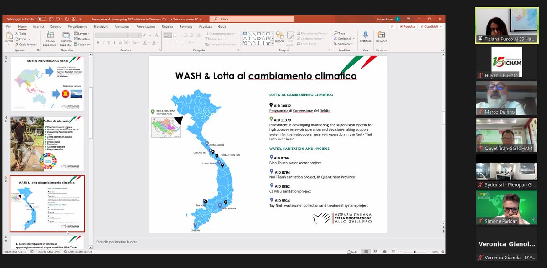Click the slide title WASH & Lotta text
The height and width of the screenshot is (268, 547).
point(266,76)
